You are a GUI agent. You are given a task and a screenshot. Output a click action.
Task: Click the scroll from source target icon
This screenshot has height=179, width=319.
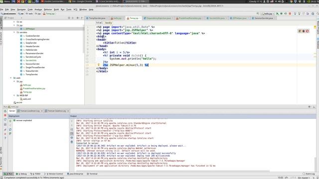tap(69, 18)
